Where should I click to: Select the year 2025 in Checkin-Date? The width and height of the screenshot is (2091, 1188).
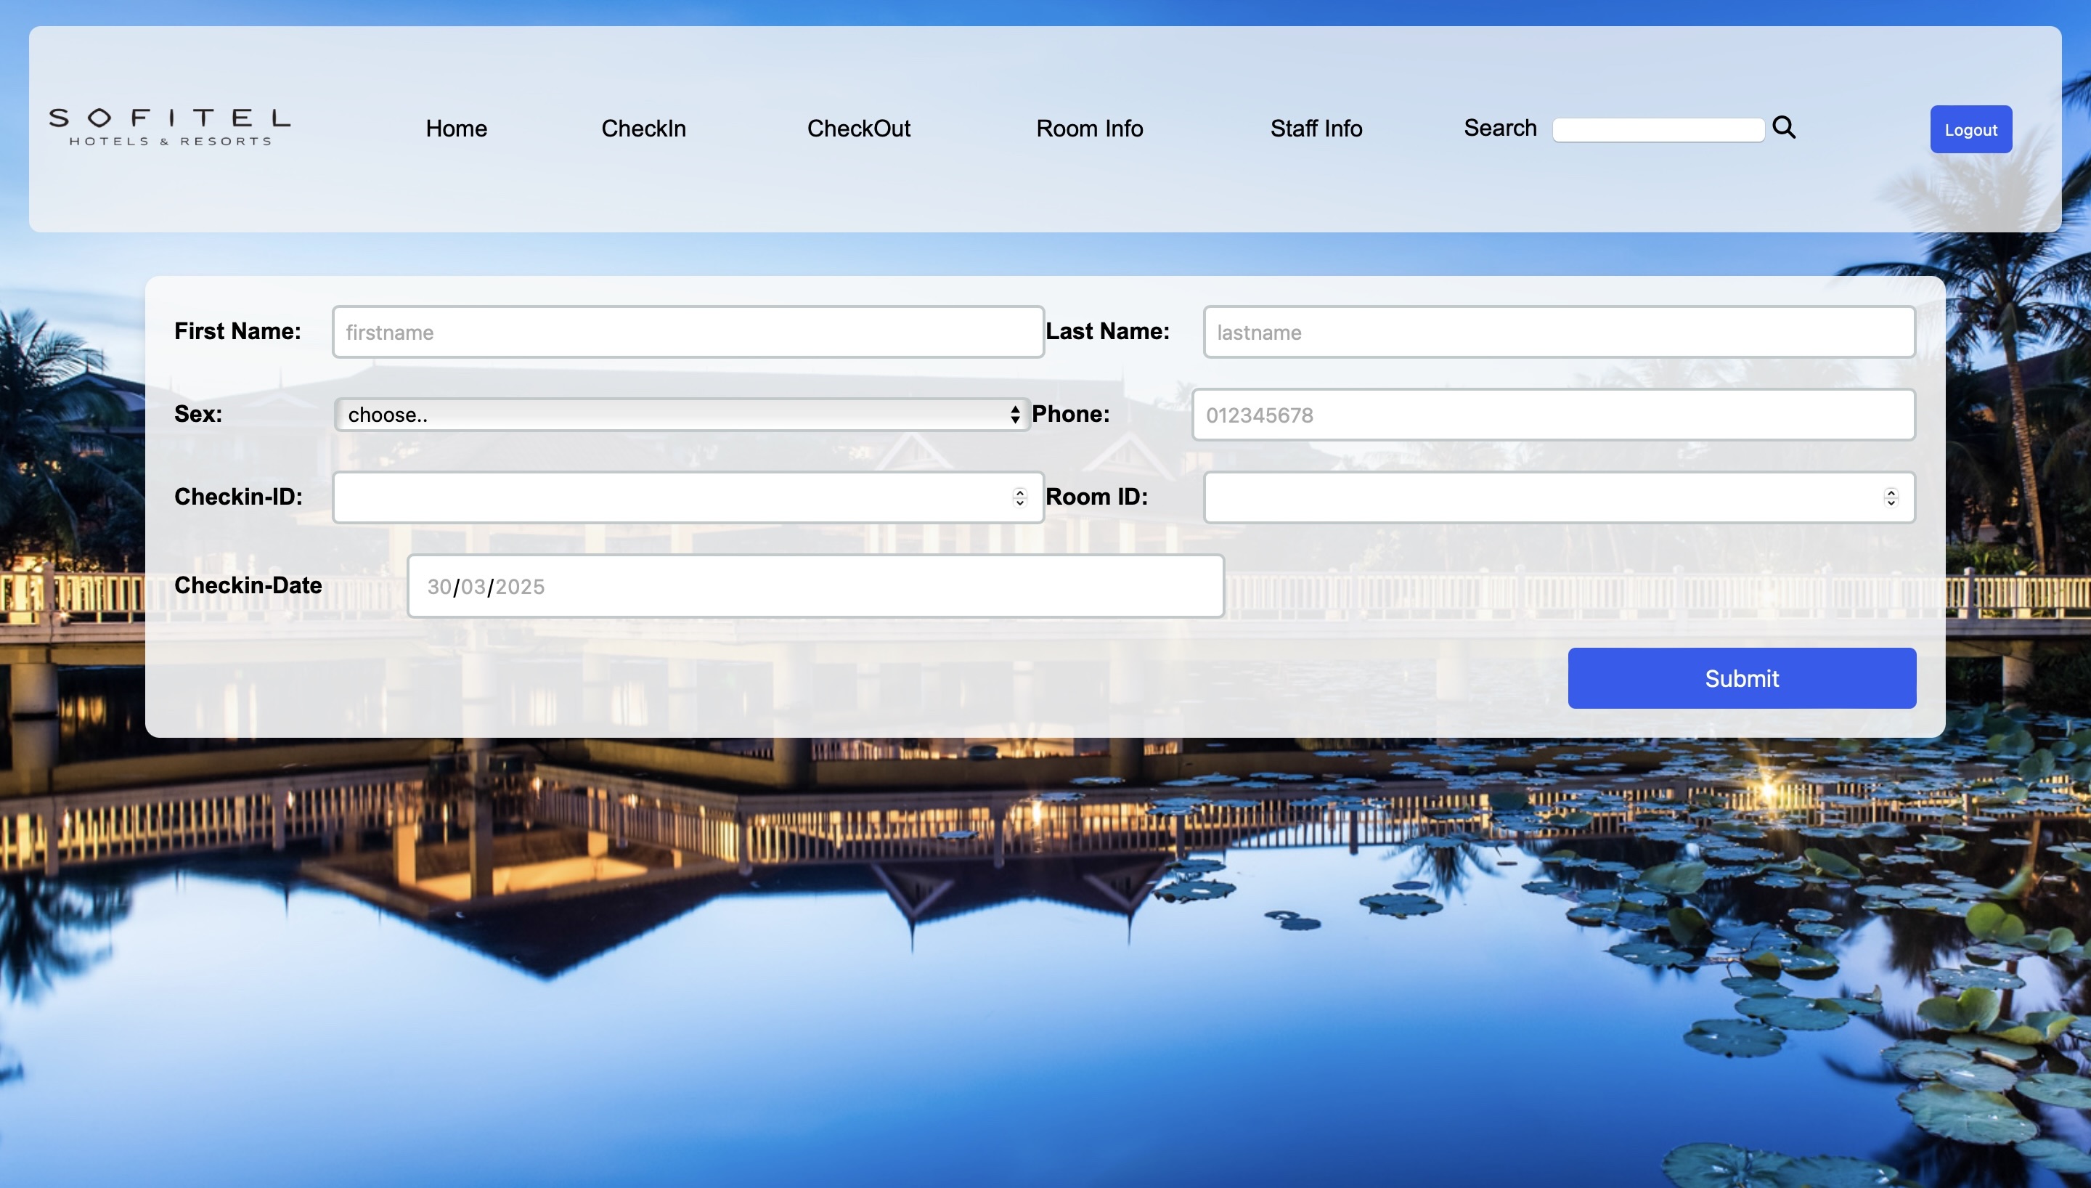(520, 587)
